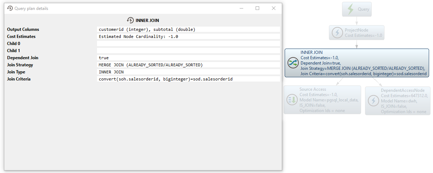Click the DependentAccessNode lightning icon
Screen dimensions: 433x173
(x=373, y=101)
